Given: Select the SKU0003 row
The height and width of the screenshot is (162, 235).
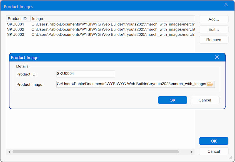Looking at the screenshot, I should pos(100,34).
